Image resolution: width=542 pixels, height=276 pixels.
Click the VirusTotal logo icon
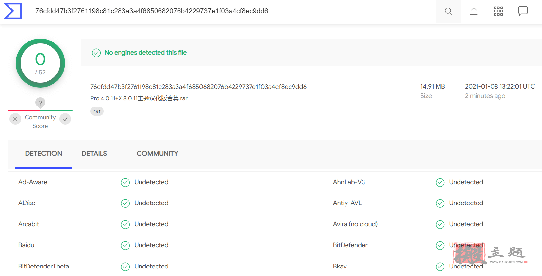tap(13, 11)
